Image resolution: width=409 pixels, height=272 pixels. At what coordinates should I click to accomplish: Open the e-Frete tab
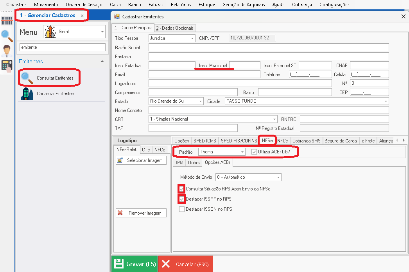coord(368,141)
